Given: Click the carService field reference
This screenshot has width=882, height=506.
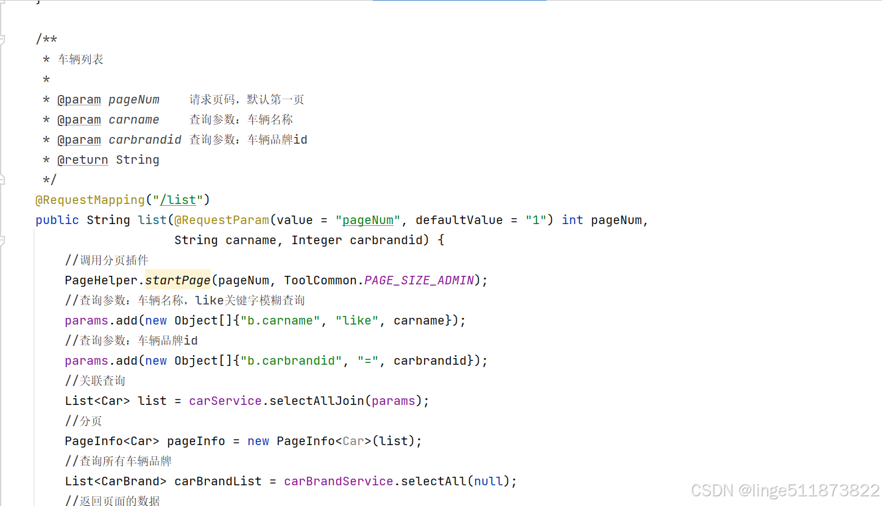Looking at the screenshot, I should 225,401.
